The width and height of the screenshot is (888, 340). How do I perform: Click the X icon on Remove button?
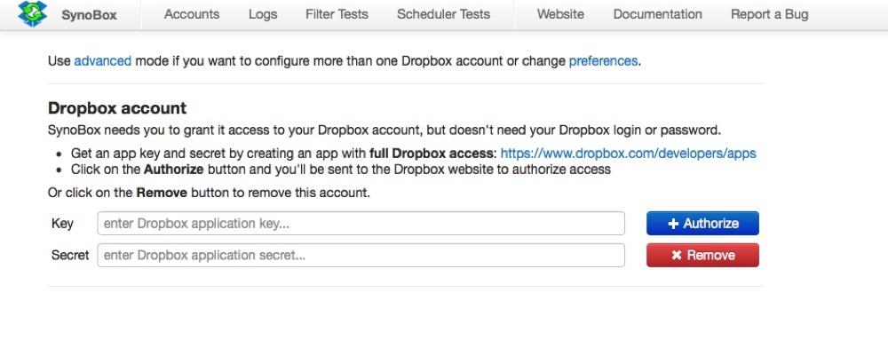676,255
